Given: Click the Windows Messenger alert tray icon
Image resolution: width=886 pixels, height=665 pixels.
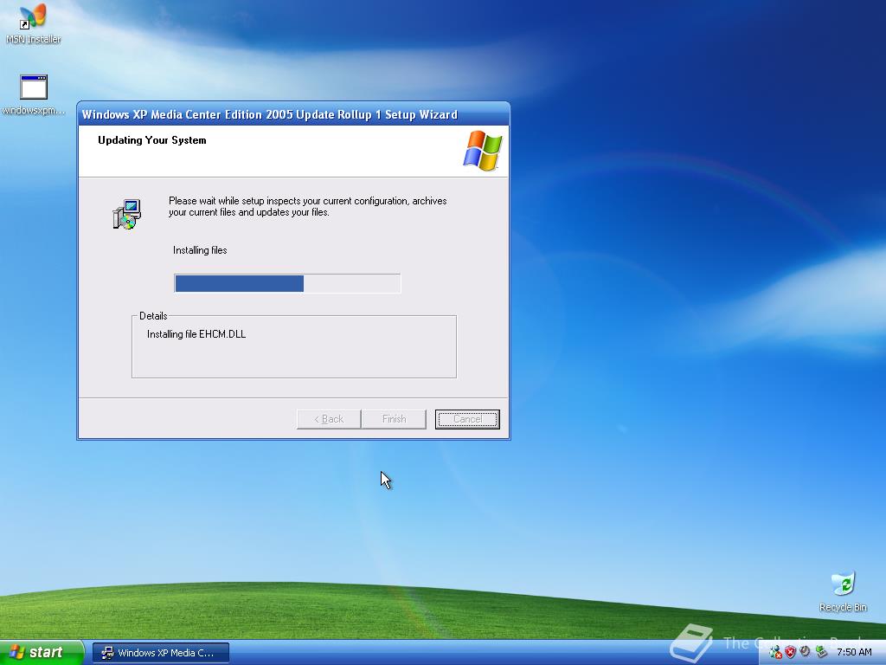Looking at the screenshot, I should click(774, 651).
